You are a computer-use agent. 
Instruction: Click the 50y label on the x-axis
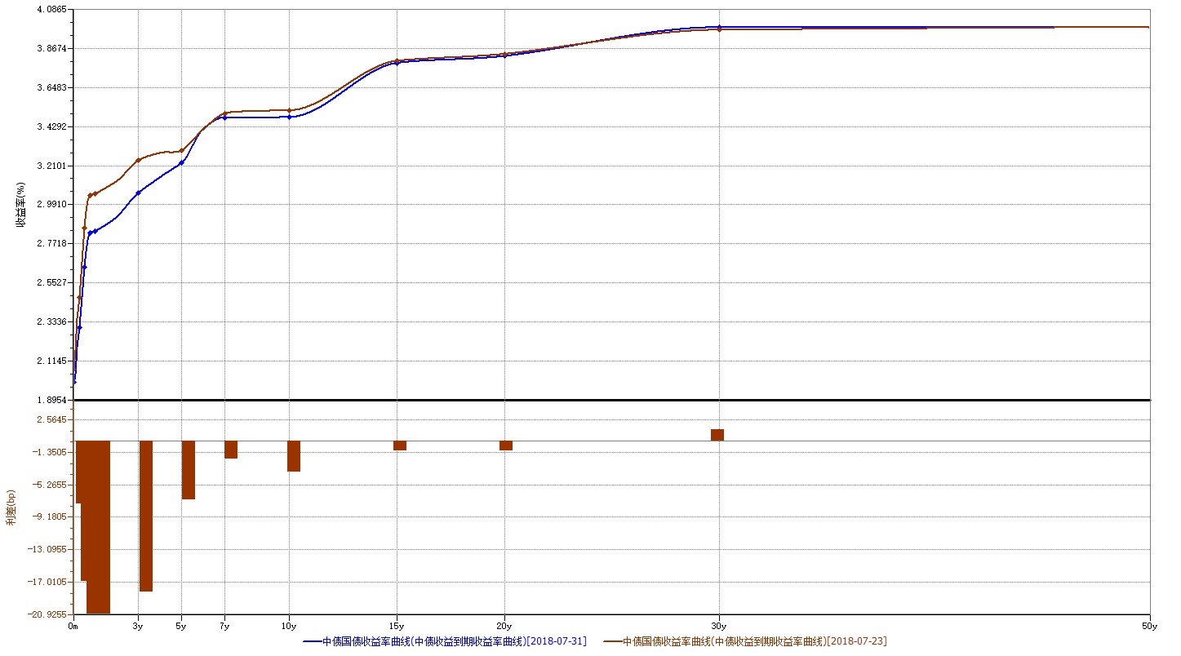point(1150,627)
